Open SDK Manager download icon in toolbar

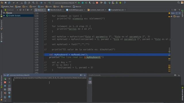point(117,3)
